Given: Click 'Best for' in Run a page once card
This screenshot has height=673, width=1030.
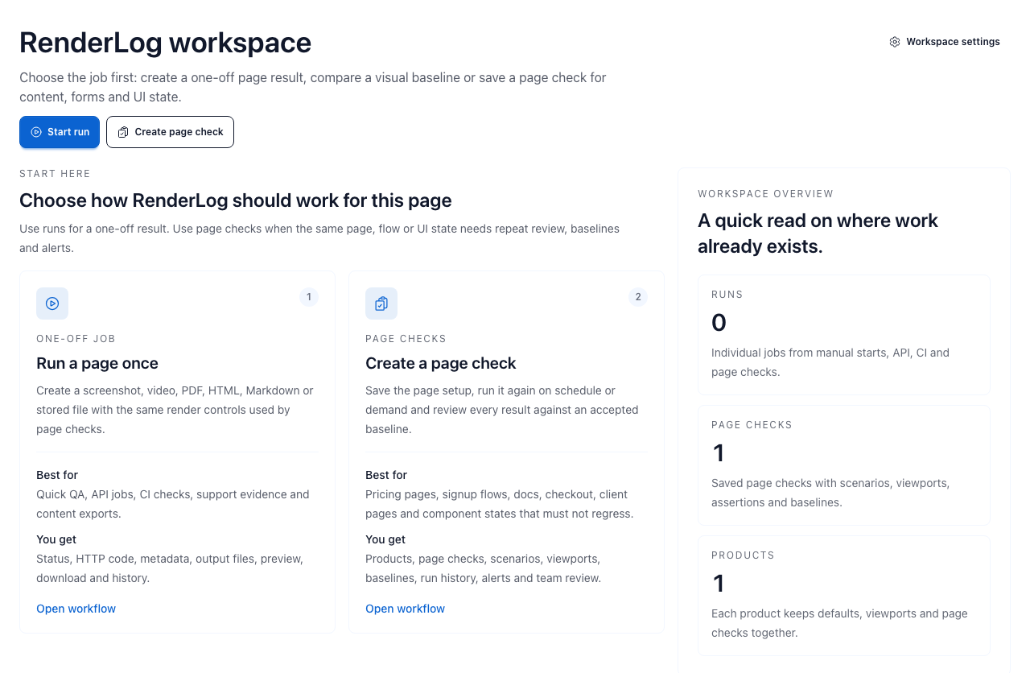Looking at the screenshot, I should click(x=57, y=475).
